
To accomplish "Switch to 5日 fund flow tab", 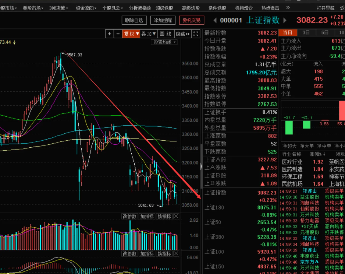I will click(x=325, y=33).
